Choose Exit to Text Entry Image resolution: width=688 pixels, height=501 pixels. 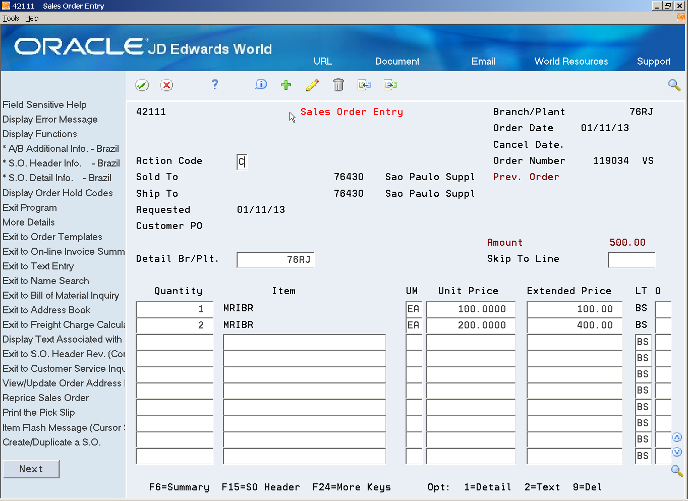(38, 266)
